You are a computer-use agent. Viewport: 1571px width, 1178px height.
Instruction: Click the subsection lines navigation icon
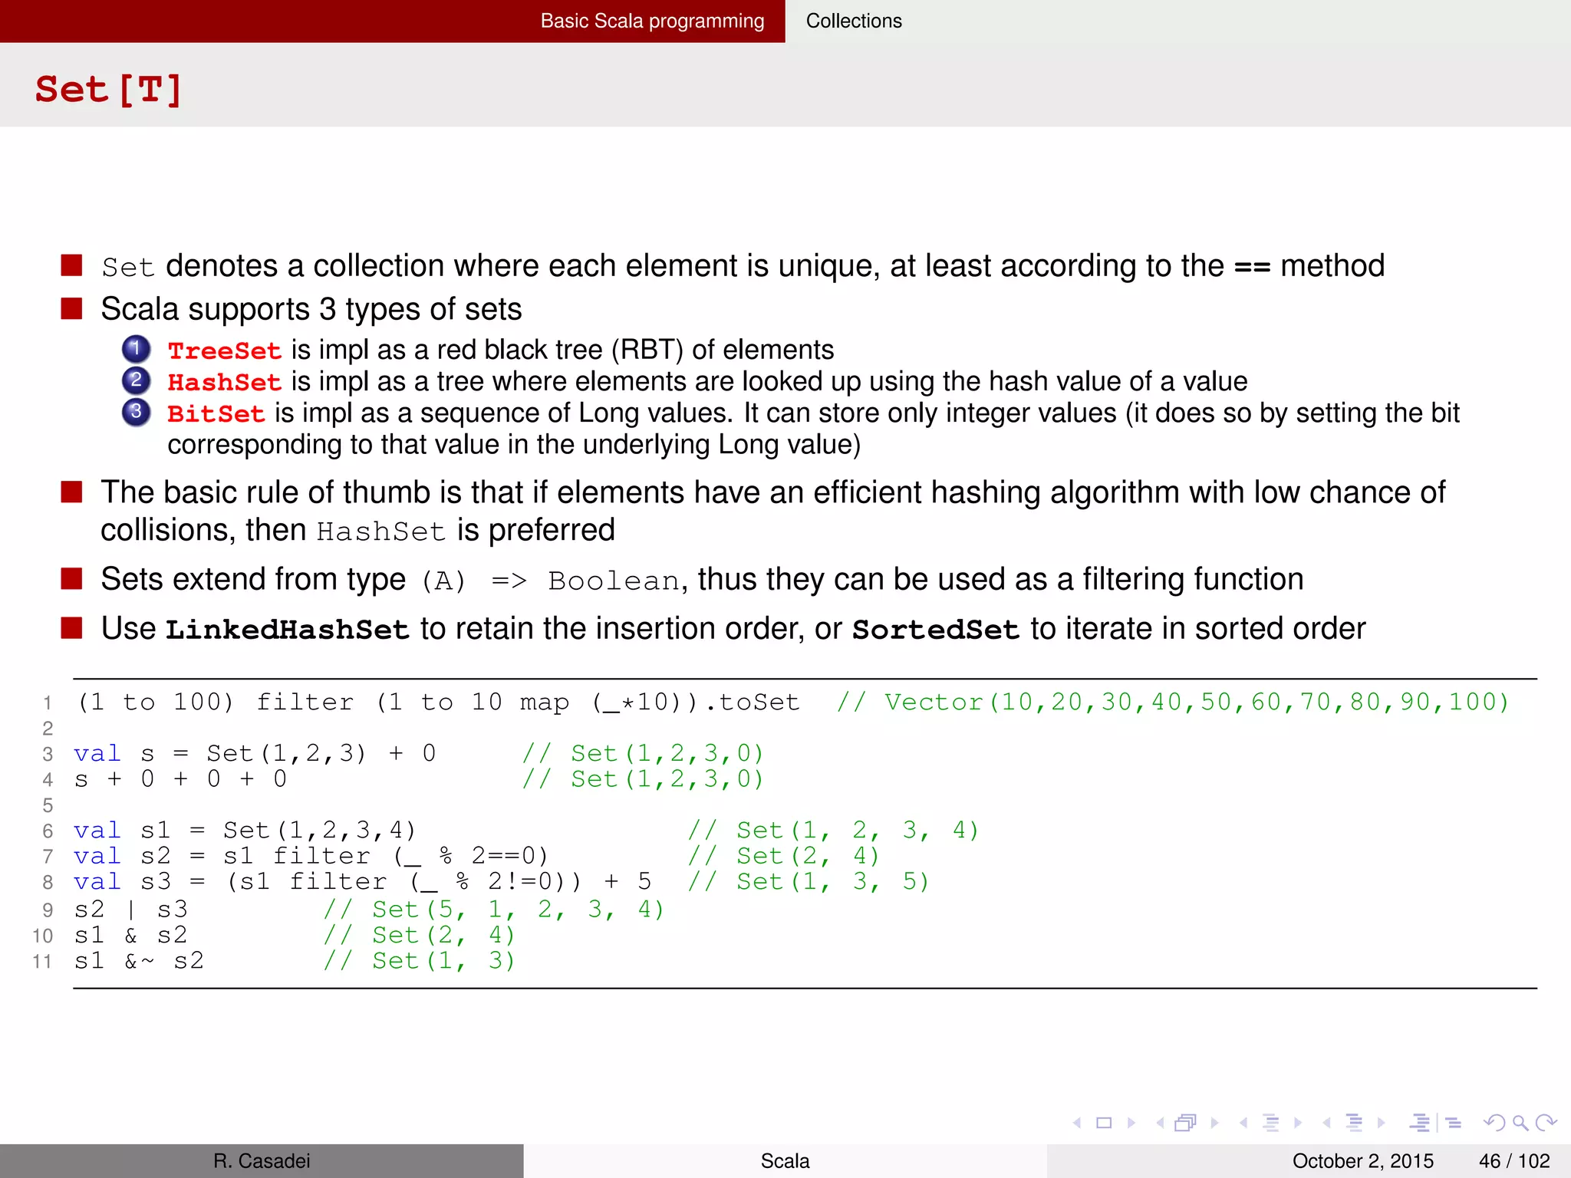click(x=1271, y=1123)
